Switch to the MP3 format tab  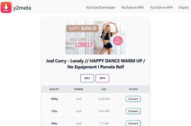87,78
